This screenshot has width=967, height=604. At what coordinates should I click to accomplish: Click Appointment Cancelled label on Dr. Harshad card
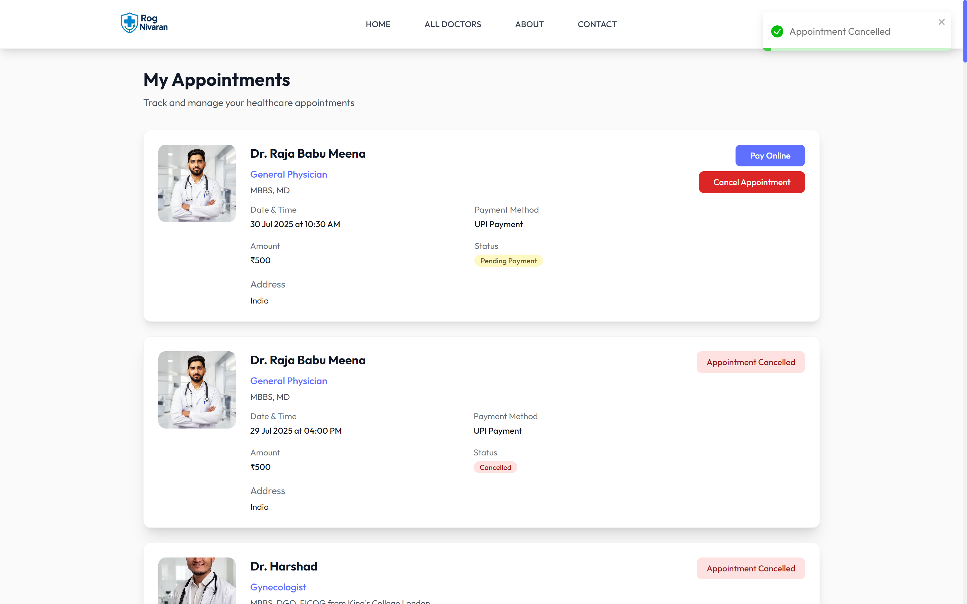(750, 568)
